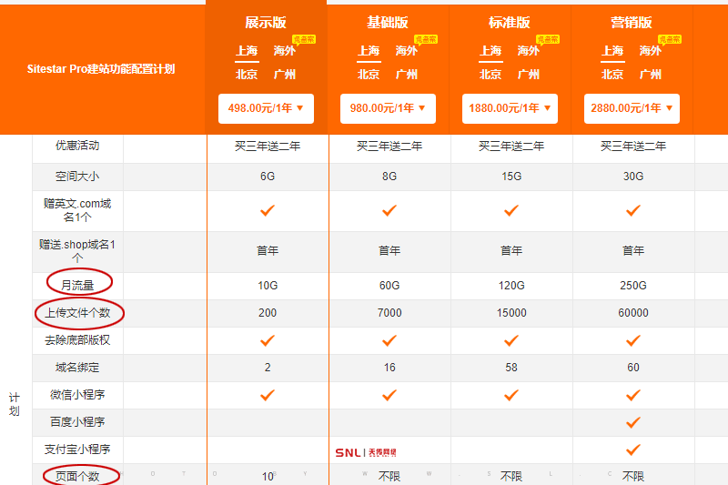
Task: Select 上海 region under 标准版
Action: tap(490, 51)
